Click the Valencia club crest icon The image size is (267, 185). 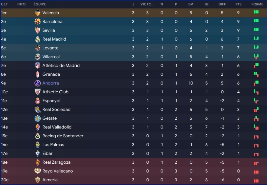click(x=38, y=13)
